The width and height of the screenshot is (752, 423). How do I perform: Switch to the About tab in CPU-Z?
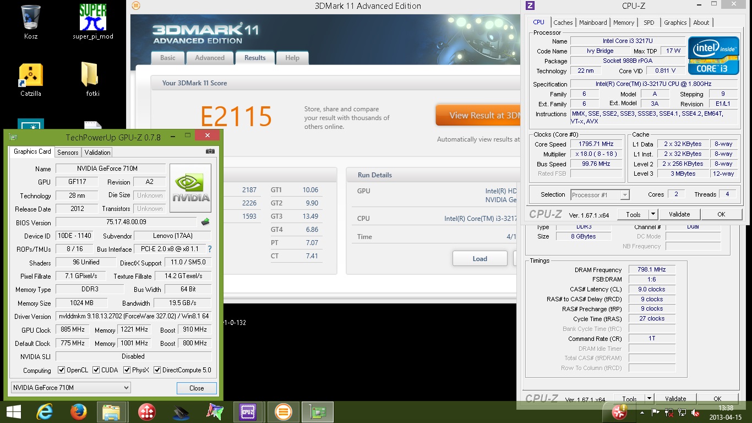701,23
